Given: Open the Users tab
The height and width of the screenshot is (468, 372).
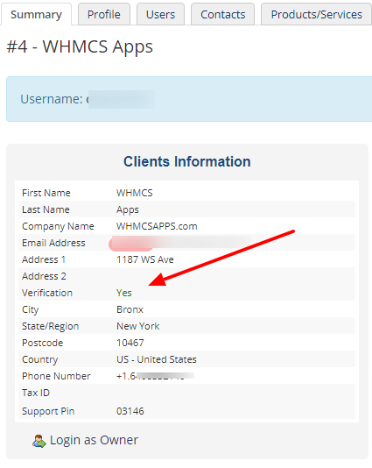Looking at the screenshot, I should tap(160, 14).
